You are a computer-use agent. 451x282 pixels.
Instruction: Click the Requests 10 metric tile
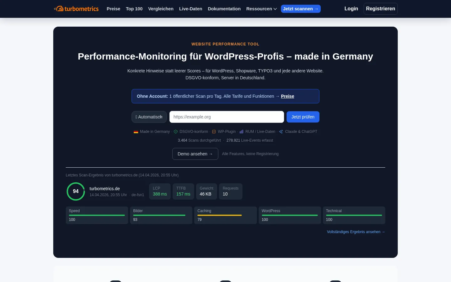231,191
